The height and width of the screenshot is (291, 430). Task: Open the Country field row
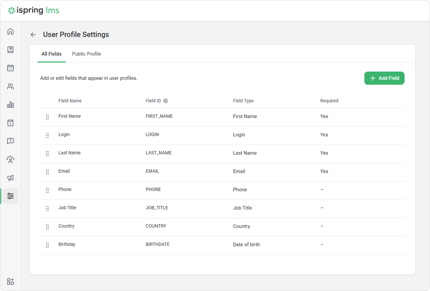[66, 226]
